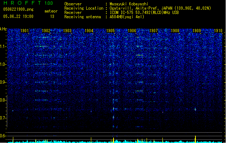
Task: Click the 1.0 frequency axis label
Action: pos(3,64)
